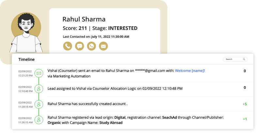Click Rahul Sharma's avatar illustration
Viewport: 257px width, 133px height.
26,33
